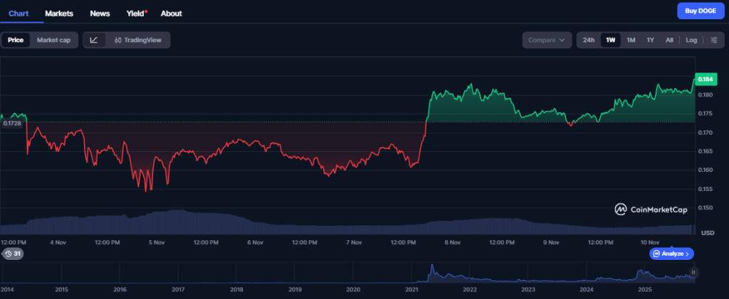Select the 1Y time range
729x299 pixels.
[650, 40]
